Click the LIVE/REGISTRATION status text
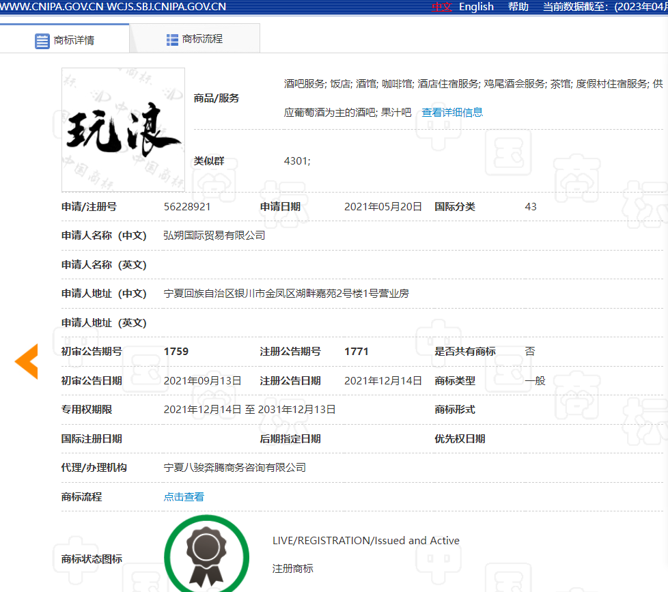Screen dimensions: 668x592 click(365, 540)
